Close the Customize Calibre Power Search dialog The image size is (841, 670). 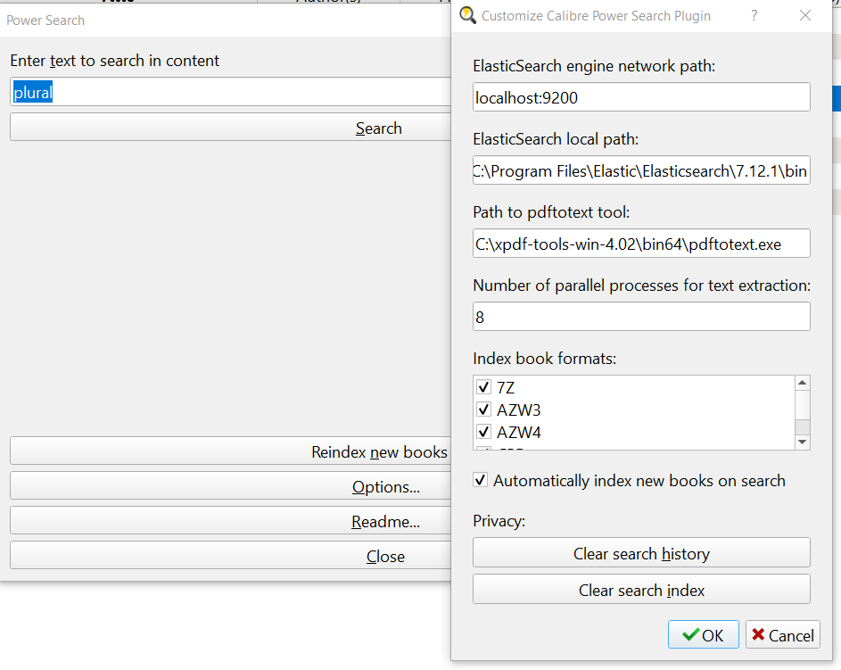click(805, 15)
